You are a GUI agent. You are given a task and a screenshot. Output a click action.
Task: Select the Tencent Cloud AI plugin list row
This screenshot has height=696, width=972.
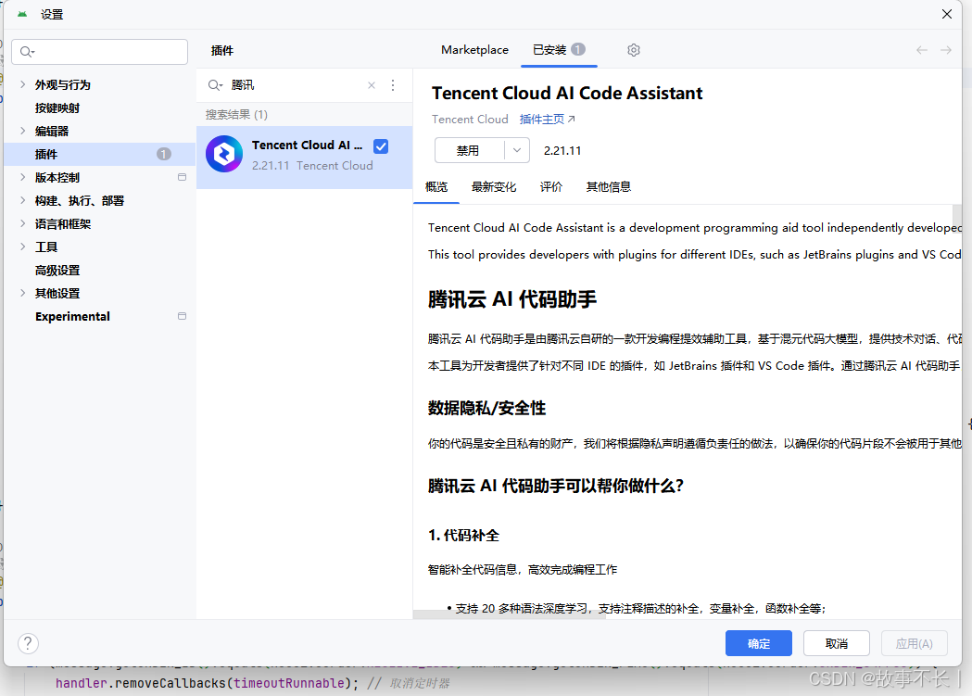pos(304,157)
